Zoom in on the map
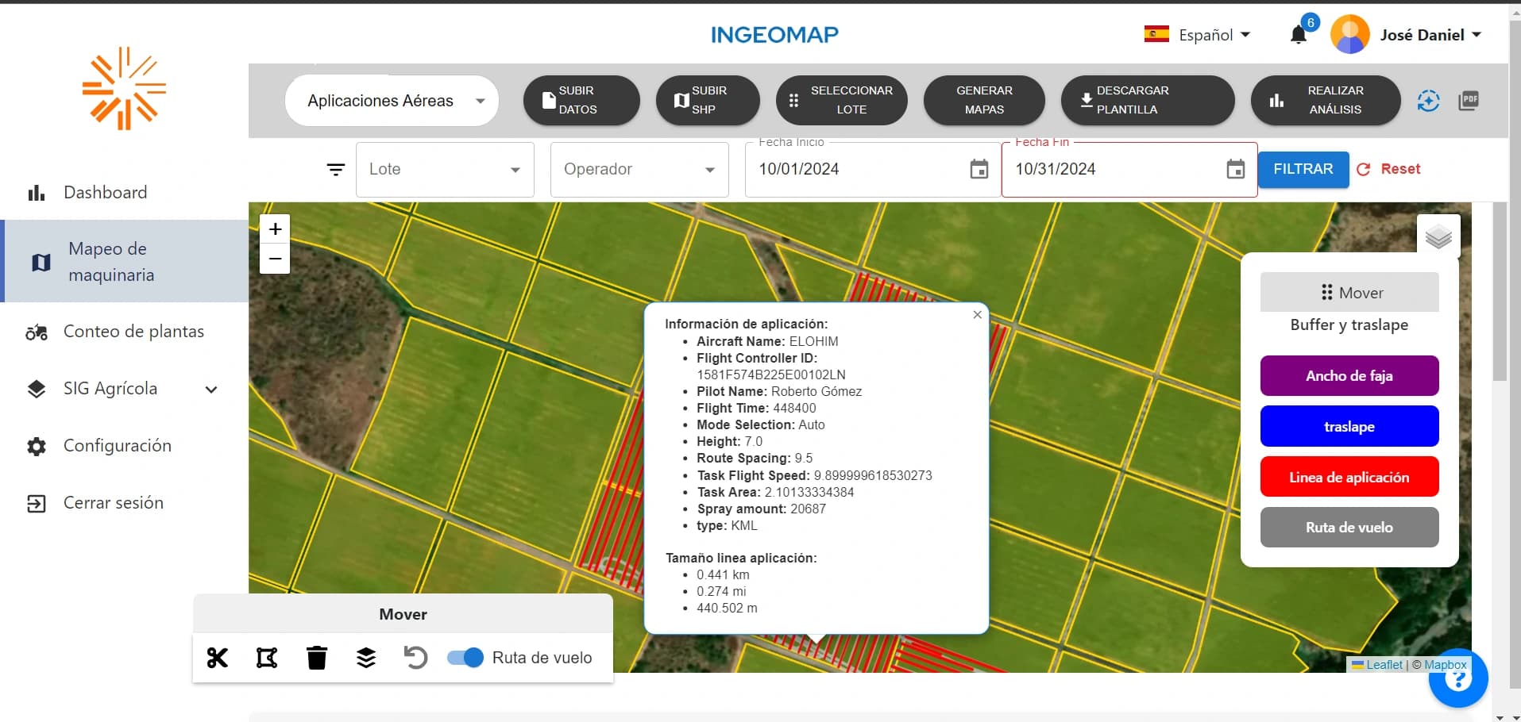This screenshot has width=1521, height=722. coord(275,229)
